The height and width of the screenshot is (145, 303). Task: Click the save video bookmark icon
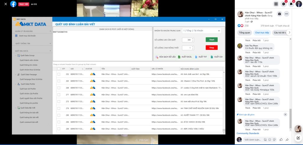pos(279,14)
